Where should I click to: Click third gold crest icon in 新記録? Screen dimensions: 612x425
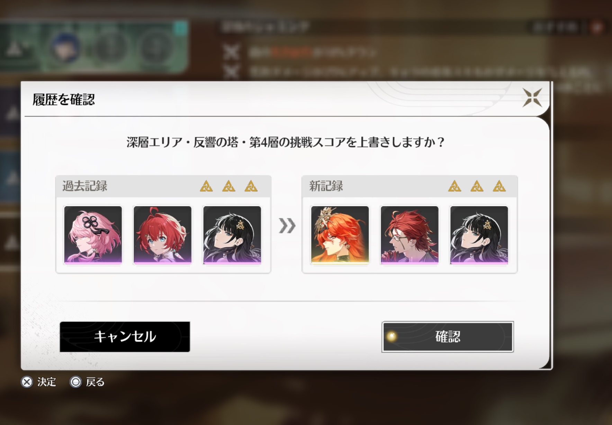pos(499,186)
